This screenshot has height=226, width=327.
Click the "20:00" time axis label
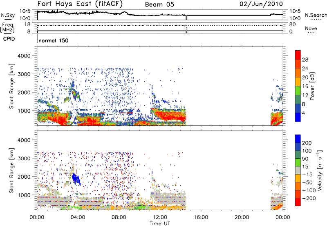(242, 217)
